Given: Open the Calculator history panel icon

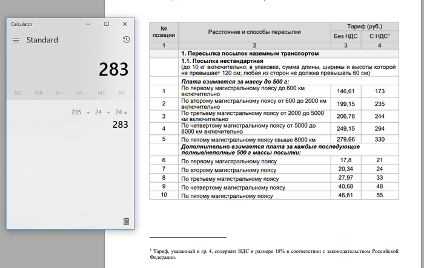Looking at the screenshot, I should click(126, 40).
